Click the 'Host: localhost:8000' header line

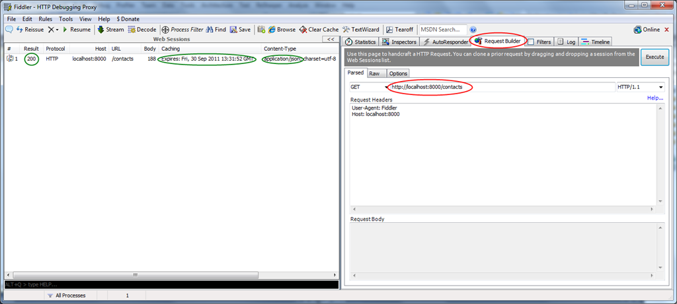point(376,114)
